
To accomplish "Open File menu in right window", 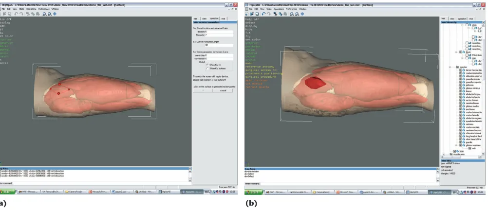I will tap(250, 9).
